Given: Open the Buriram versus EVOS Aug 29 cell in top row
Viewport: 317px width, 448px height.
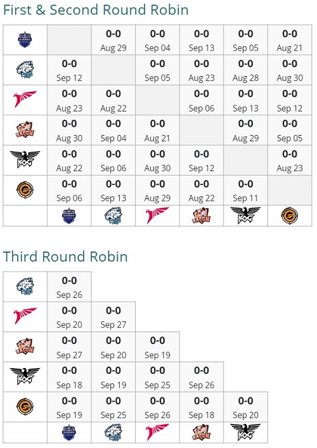Looking at the screenshot, I should [x=113, y=40].
